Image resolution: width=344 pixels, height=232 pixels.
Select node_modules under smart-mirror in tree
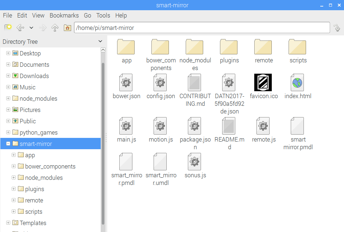[44, 178]
